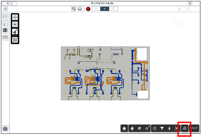Click the home view icon

click(125, 128)
